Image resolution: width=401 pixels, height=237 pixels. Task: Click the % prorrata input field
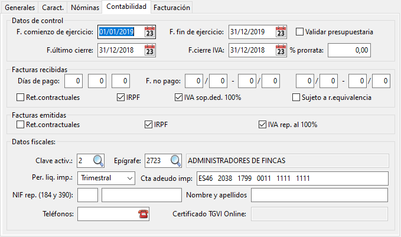pos(349,51)
